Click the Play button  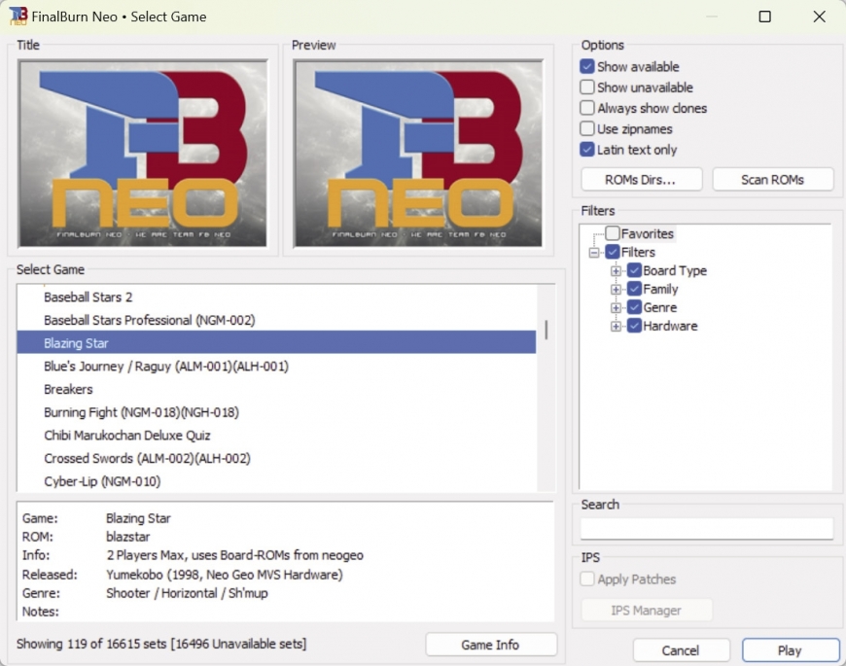[x=790, y=650]
